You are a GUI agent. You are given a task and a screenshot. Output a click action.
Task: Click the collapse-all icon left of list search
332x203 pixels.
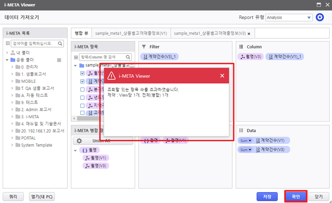8,43
